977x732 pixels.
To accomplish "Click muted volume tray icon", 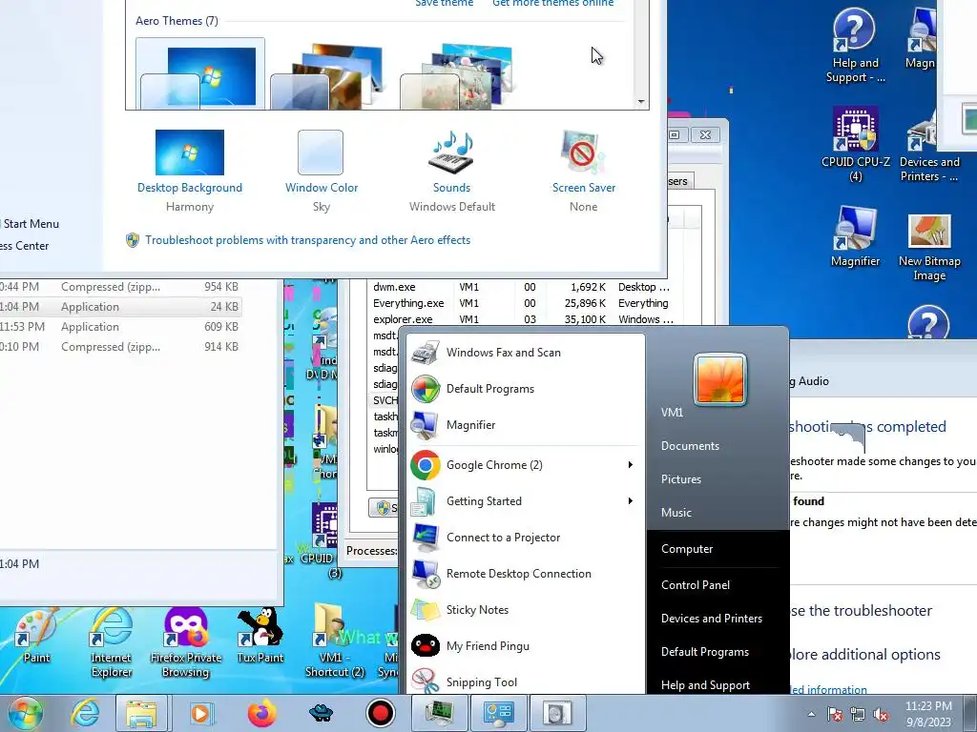I will pos(881,715).
